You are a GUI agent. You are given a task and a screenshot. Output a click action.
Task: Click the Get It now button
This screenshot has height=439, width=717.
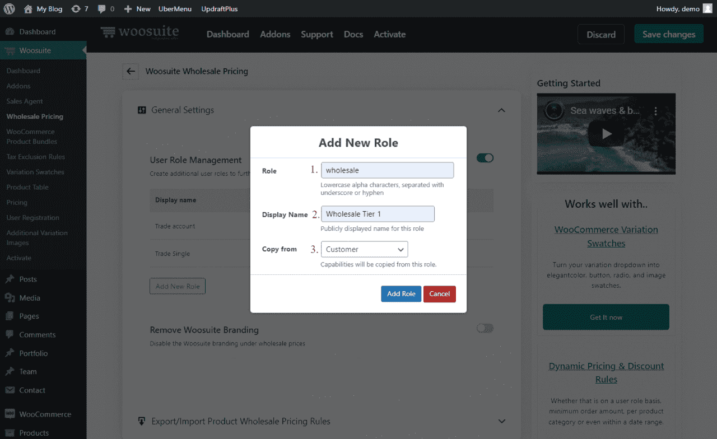coord(606,317)
